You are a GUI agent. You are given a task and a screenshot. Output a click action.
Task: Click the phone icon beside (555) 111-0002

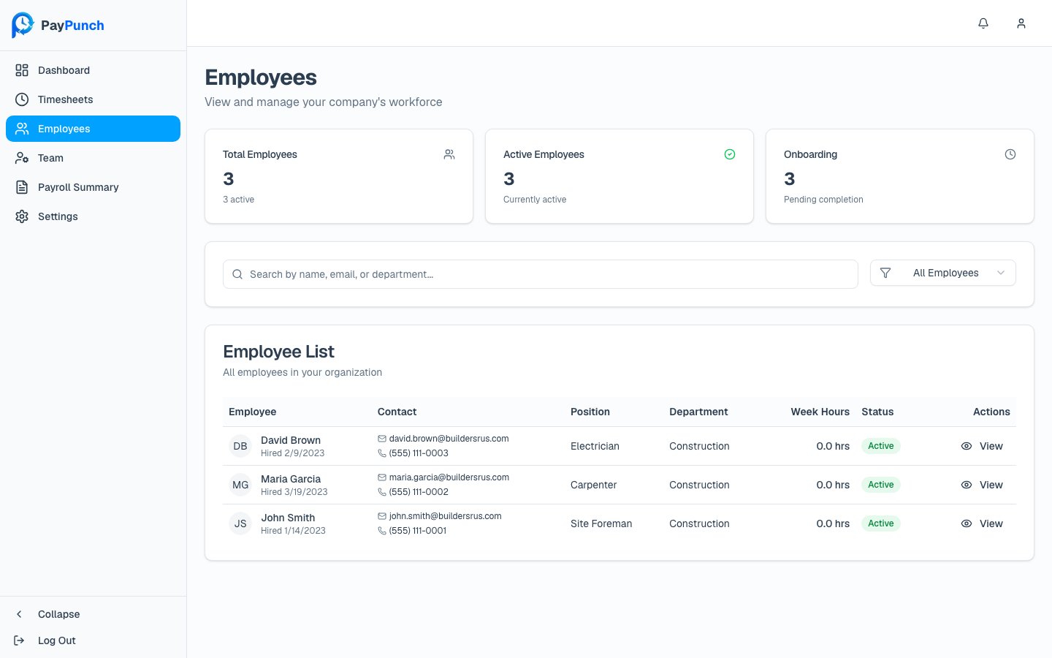(x=382, y=492)
